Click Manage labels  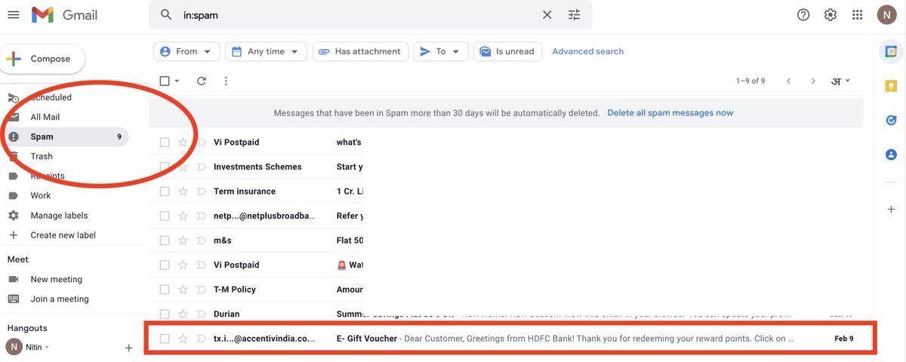coord(59,215)
